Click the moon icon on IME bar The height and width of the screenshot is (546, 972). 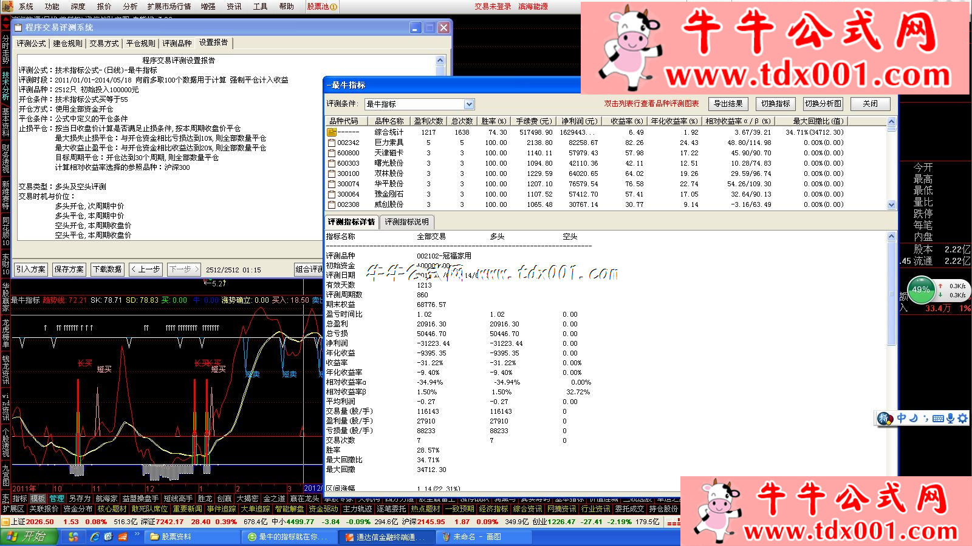tap(913, 418)
